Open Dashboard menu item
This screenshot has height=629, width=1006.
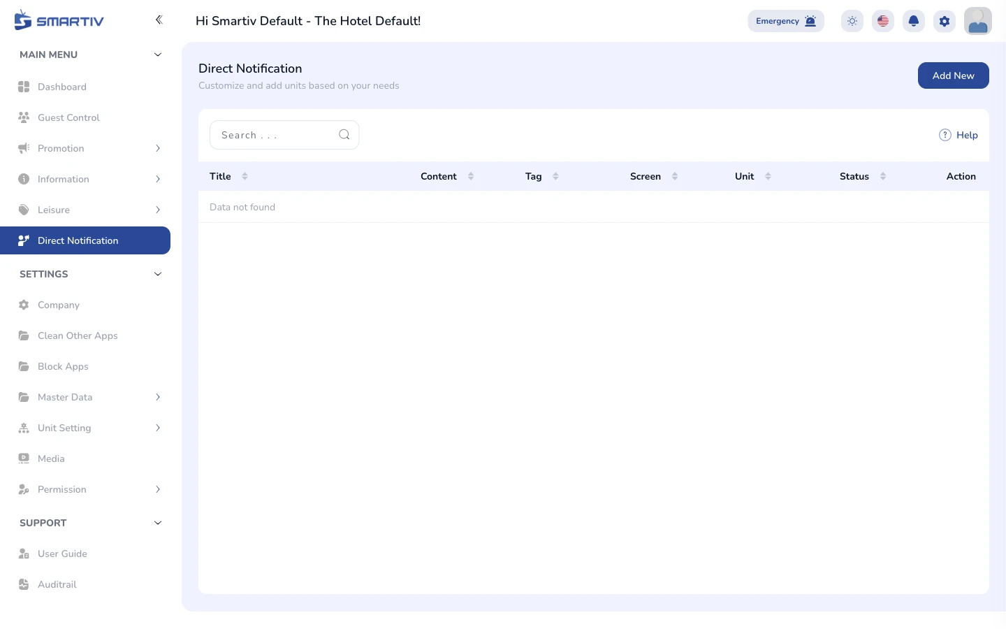coord(85,87)
